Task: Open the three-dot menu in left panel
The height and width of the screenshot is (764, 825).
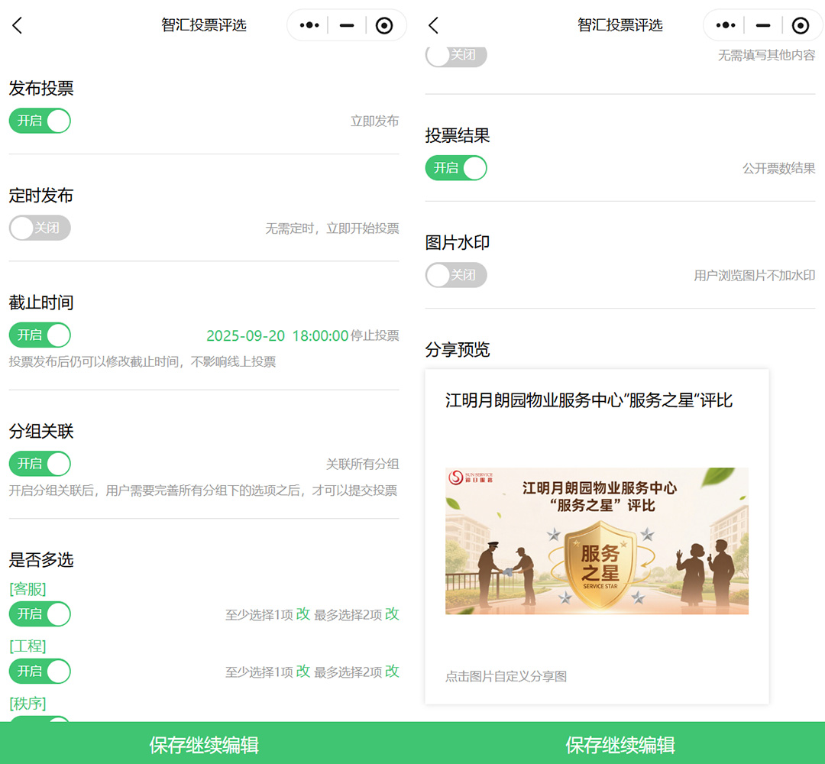Action: click(x=309, y=25)
